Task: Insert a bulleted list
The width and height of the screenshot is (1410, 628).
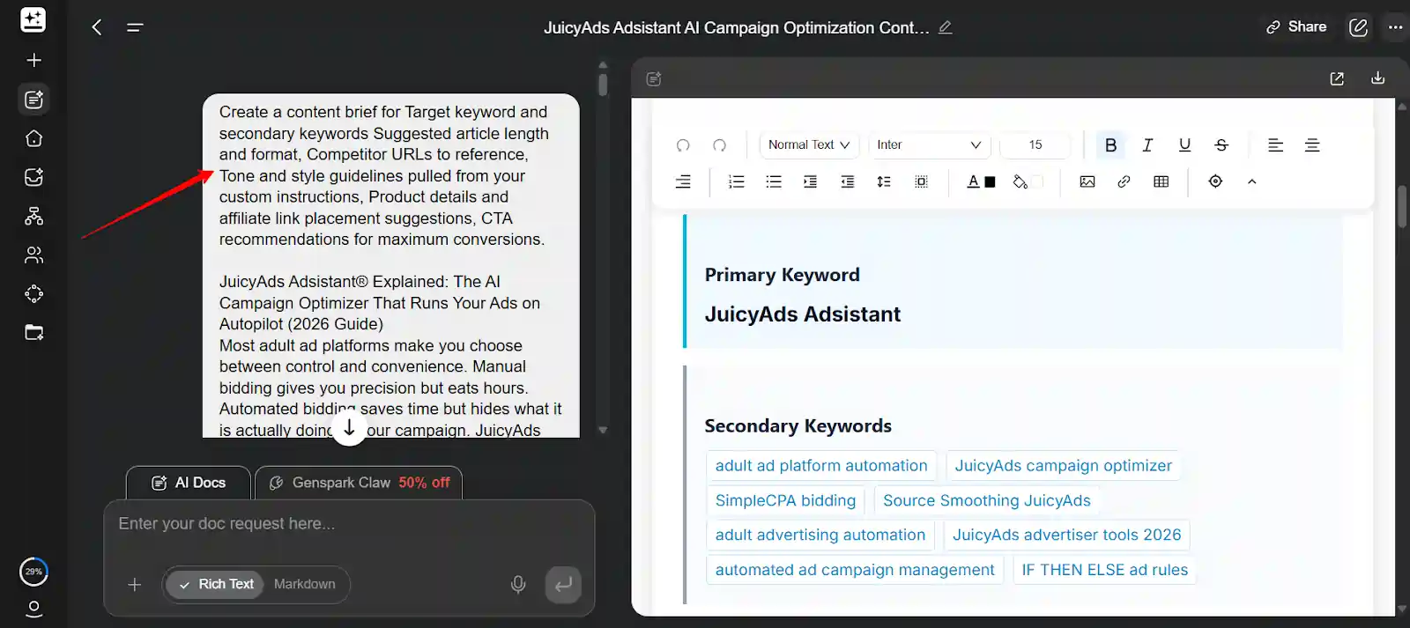Action: coord(774,181)
